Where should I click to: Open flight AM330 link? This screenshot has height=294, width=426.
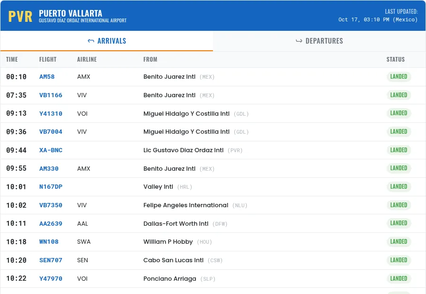[x=49, y=169]
